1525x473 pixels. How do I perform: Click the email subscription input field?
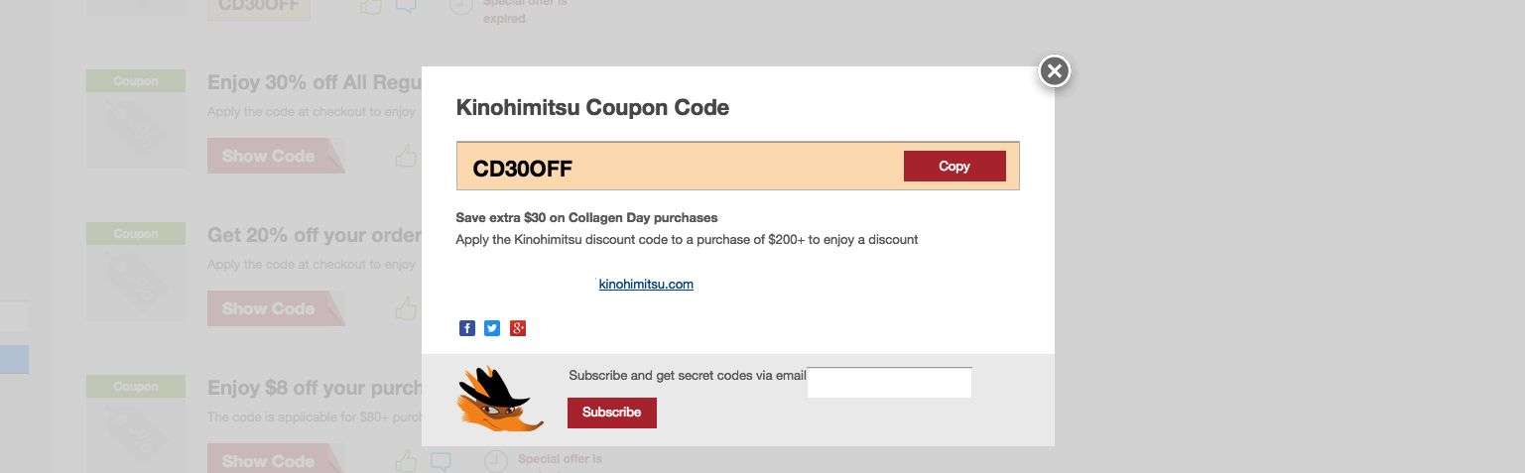click(889, 383)
